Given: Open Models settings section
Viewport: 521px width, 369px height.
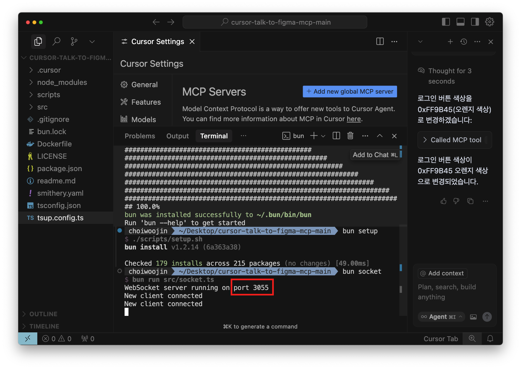Looking at the screenshot, I should (x=138, y=120).
